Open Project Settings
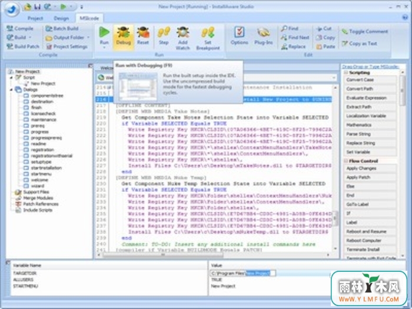The height and width of the screenshot is (309, 412). pos(67,46)
